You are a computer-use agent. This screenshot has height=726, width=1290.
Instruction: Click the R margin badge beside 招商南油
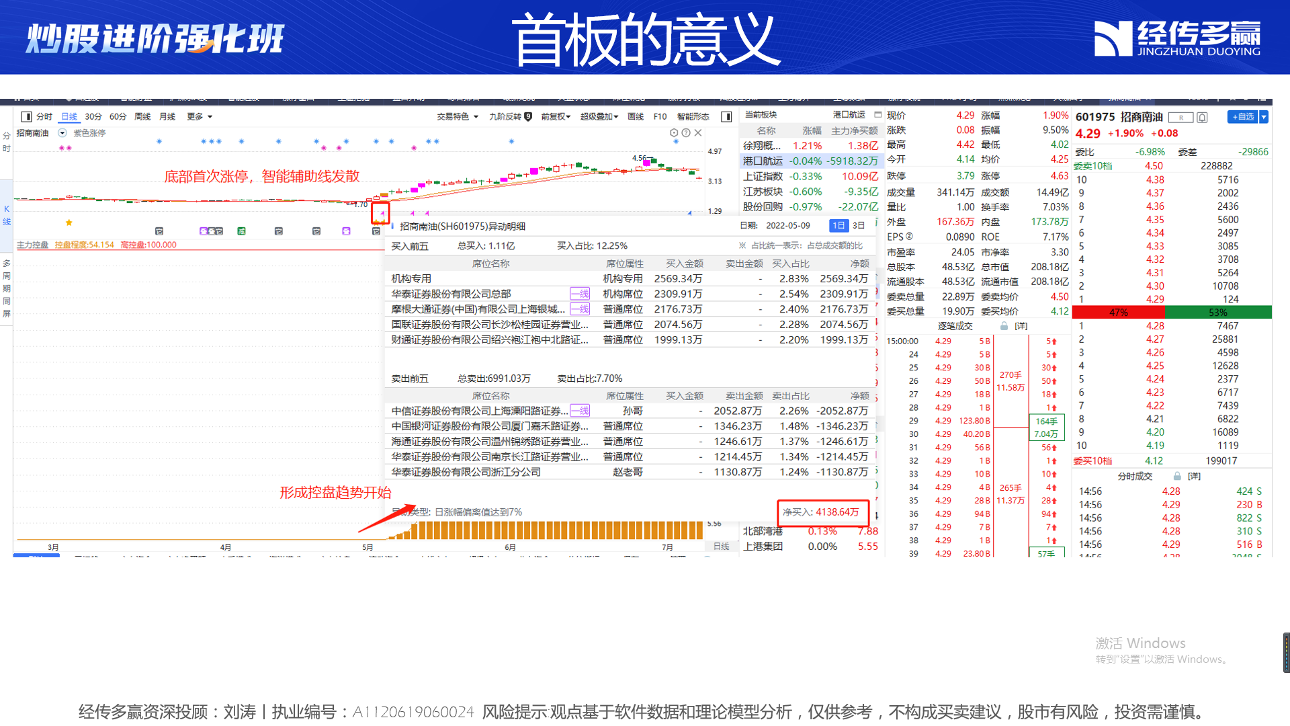coord(1180,118)
